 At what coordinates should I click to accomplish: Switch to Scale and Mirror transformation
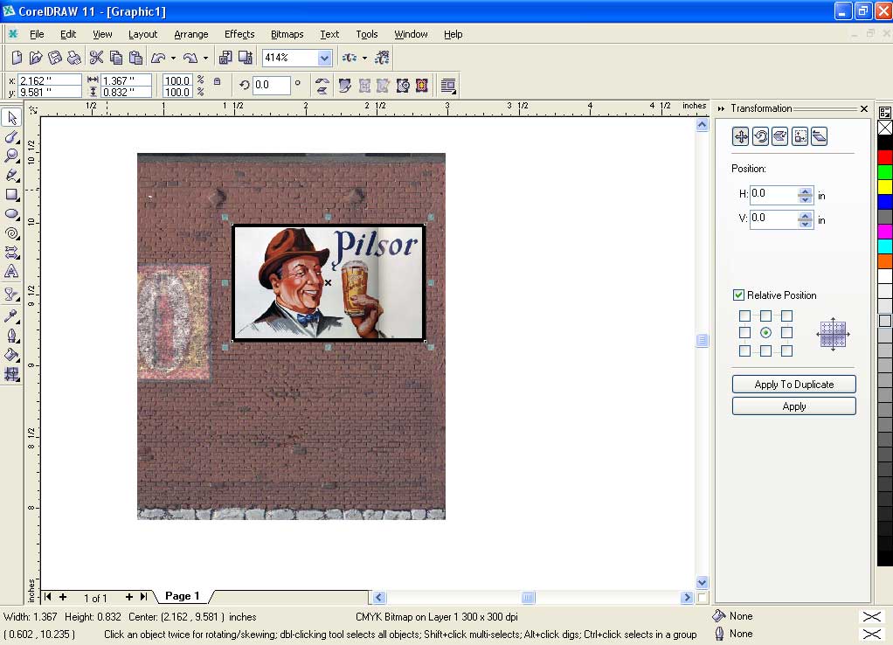point(779,136)
